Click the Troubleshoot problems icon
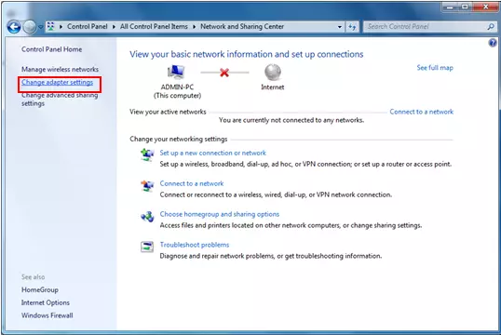Viewport: 501px width, 335px height. [x=147, y=247]
